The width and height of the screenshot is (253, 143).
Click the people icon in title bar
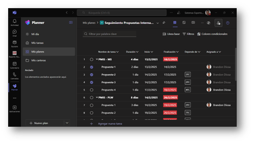tap(178, 12)
